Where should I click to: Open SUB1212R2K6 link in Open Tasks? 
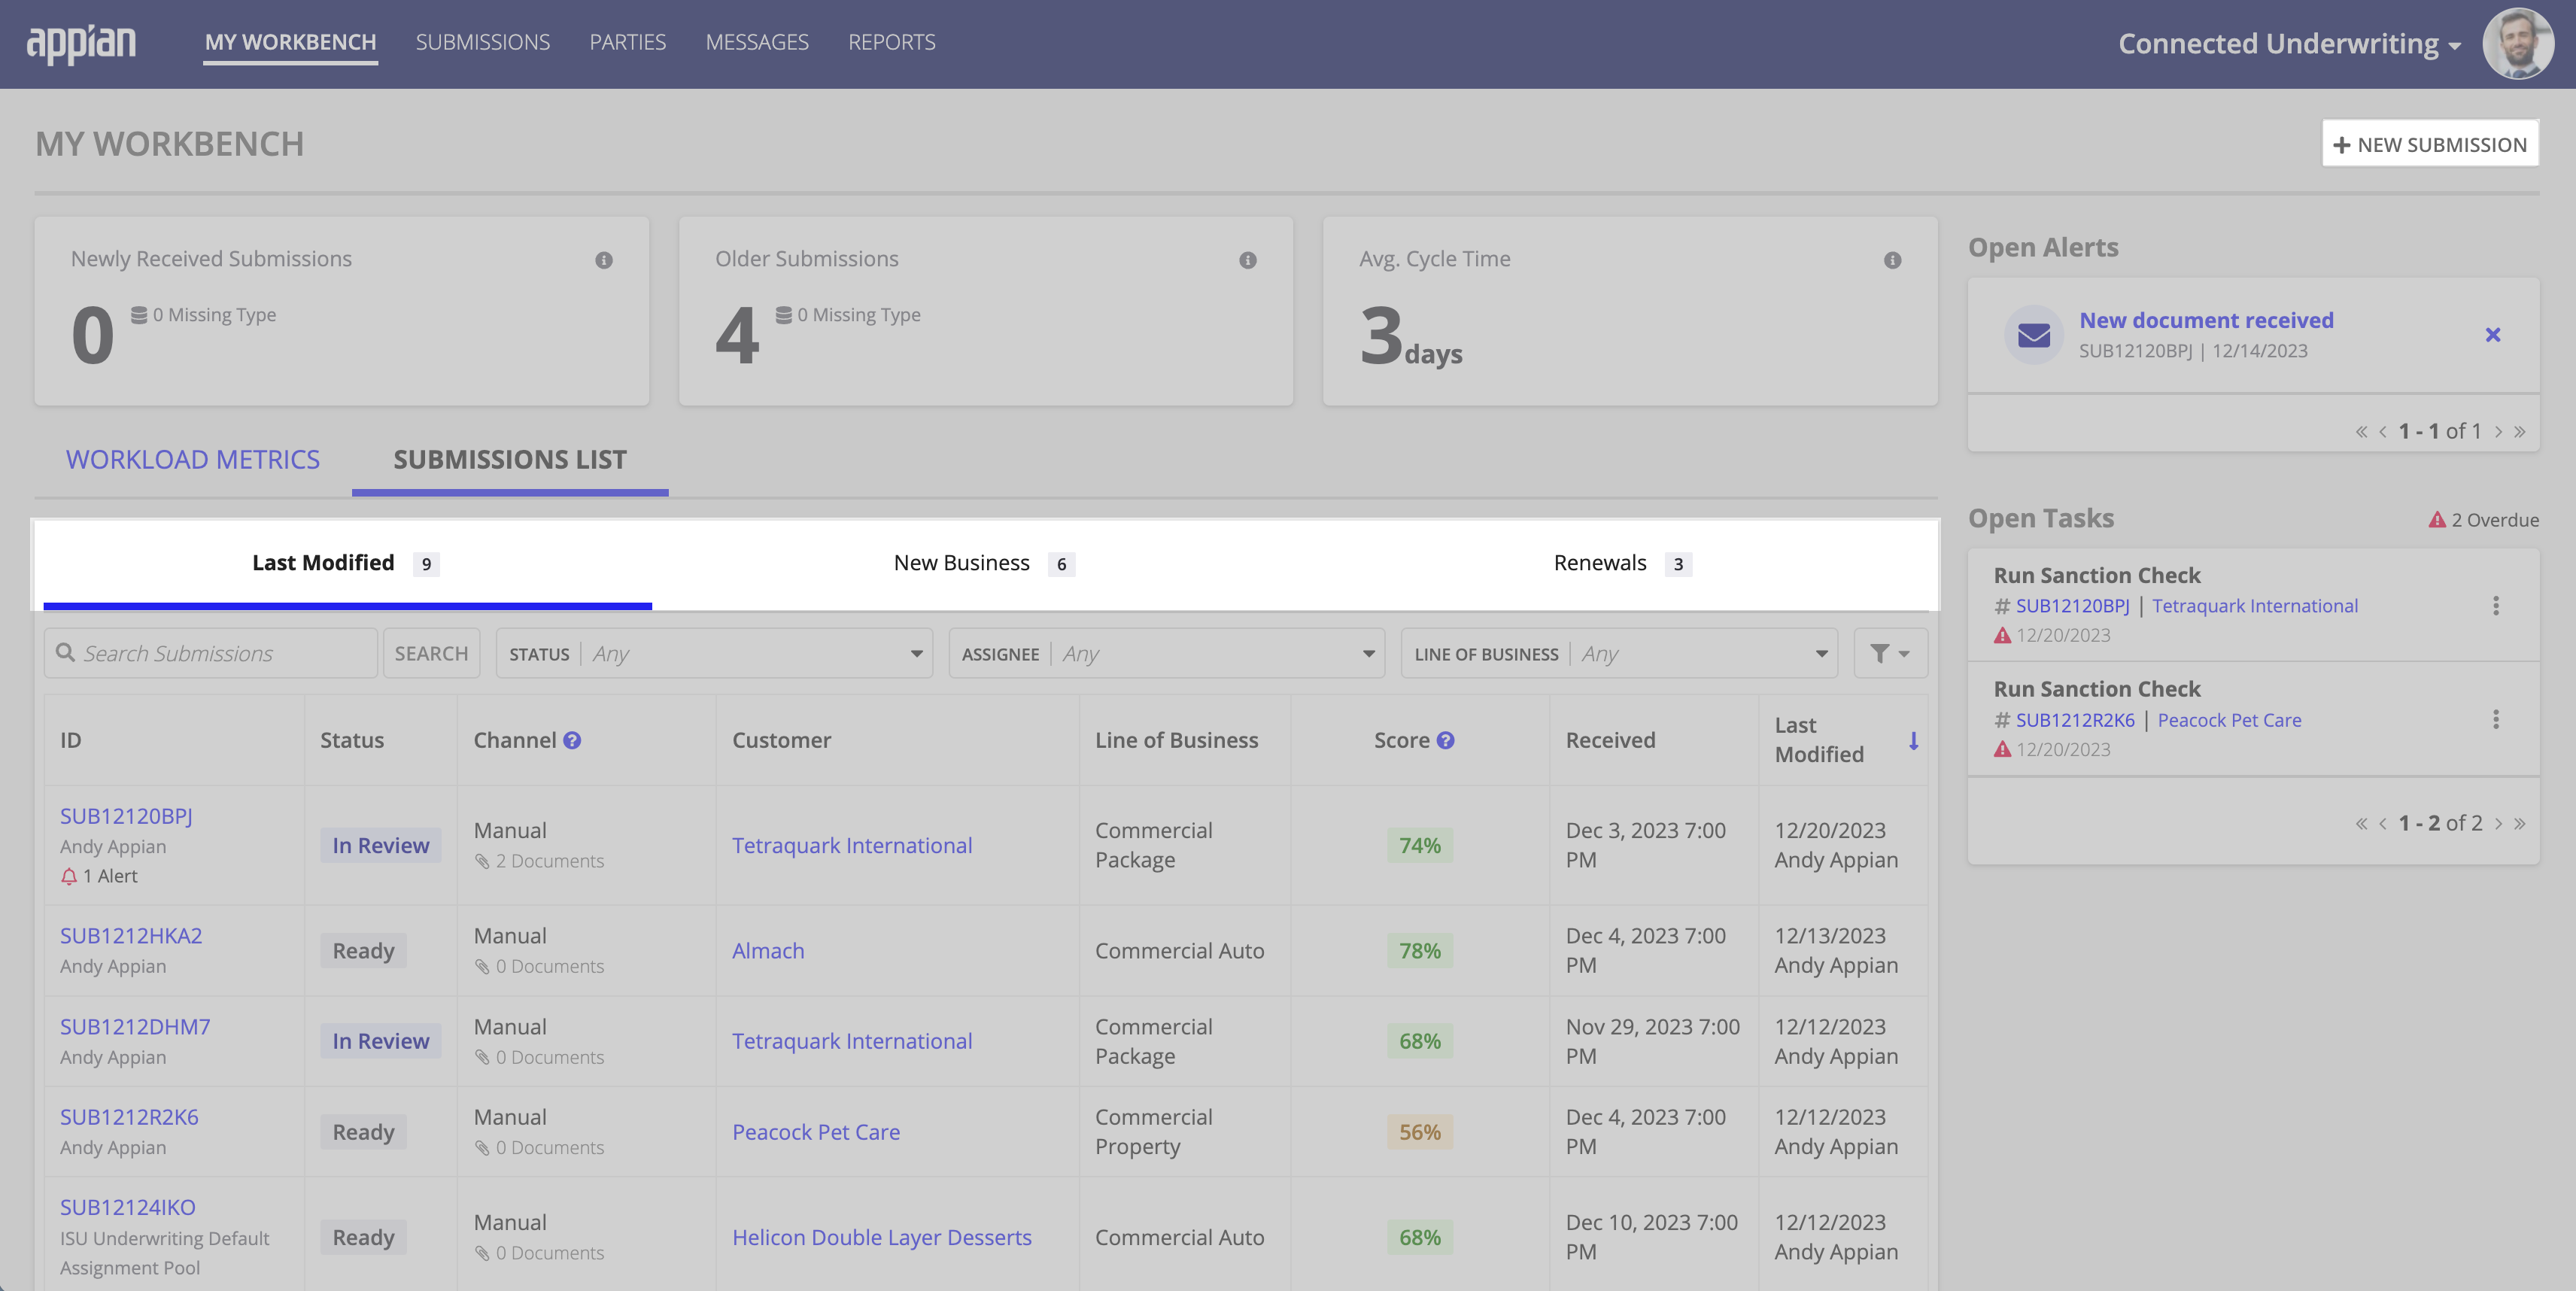pyautogui.click(x=2075, y=720)
